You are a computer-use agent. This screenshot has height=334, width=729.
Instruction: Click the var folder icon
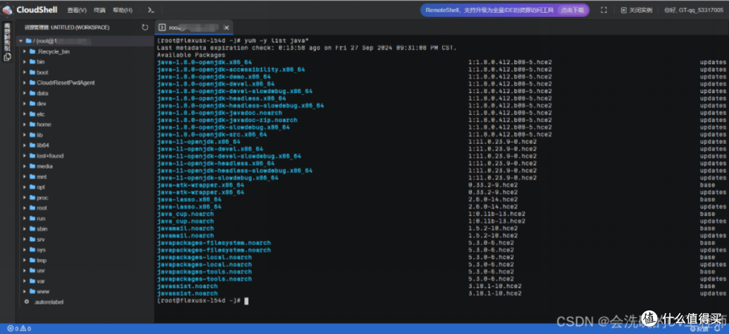(32, 281)
